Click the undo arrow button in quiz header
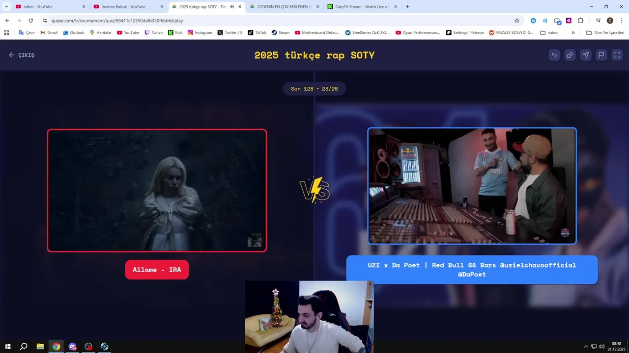Screen dimensions: 629x353 coord(554,55)
